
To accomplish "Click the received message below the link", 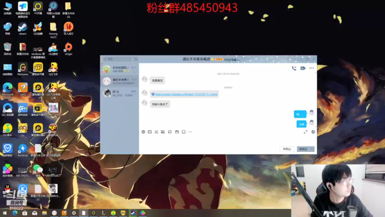I will click(x=160, y=104).
